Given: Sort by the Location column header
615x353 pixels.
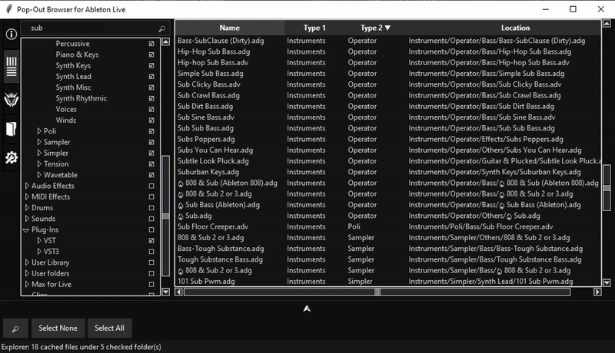Looking at the screenshot, I should pos(515,28).
